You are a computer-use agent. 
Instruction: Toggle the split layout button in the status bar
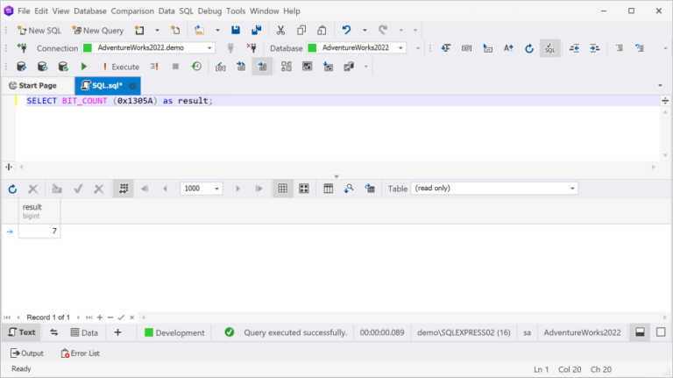pos(641,332)
